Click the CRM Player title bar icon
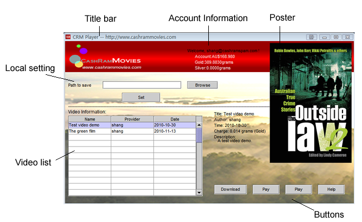Image resolution: width=362 pixels, height=222 pixels. point(68,37)
